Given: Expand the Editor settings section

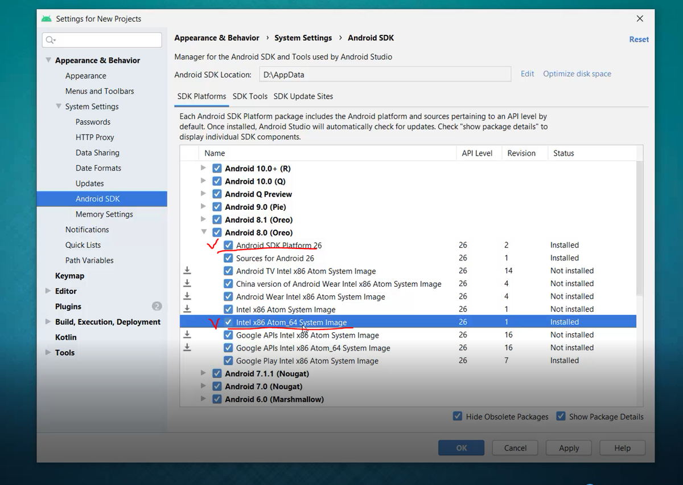Looking at the screenshot, I should tap(48, 291).
